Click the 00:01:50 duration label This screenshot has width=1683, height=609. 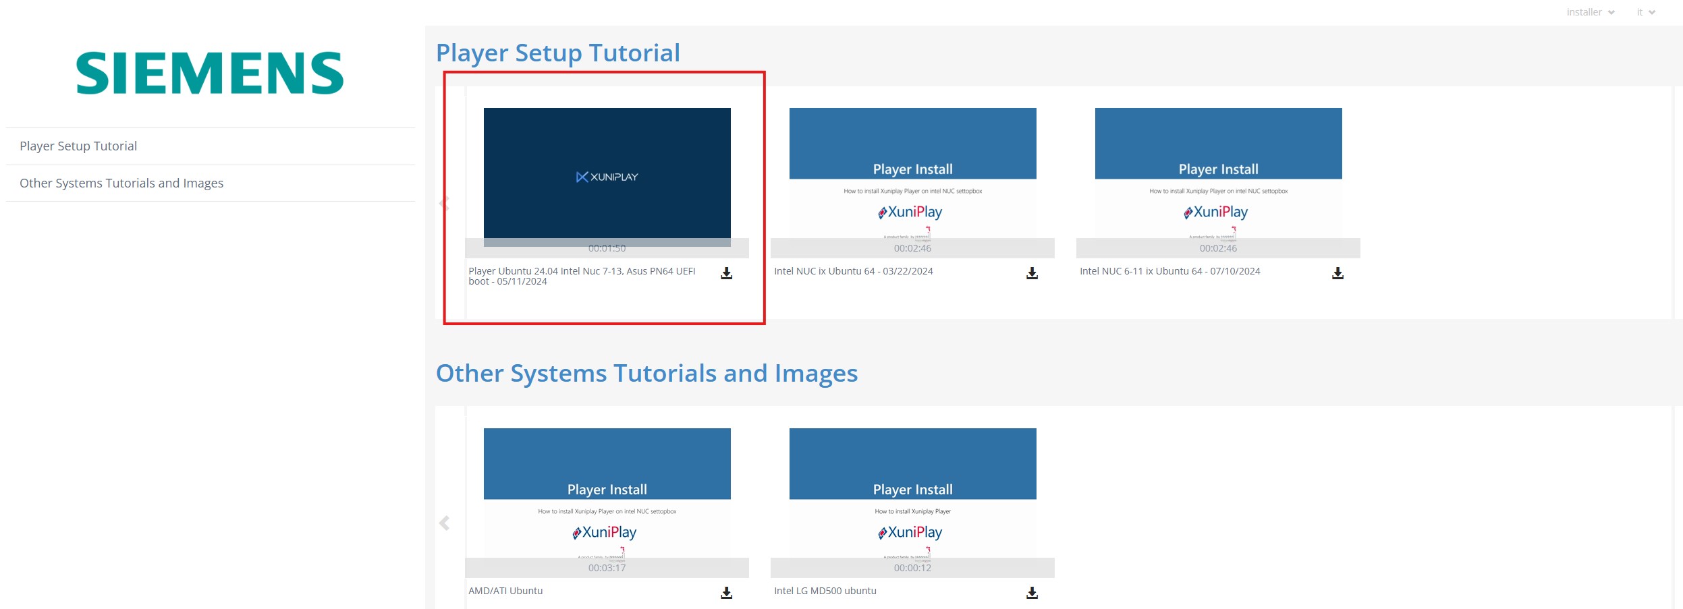607,248
